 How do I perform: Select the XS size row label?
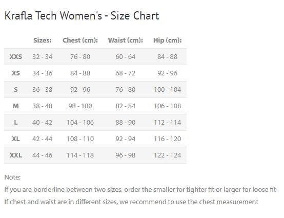[16, 73]
